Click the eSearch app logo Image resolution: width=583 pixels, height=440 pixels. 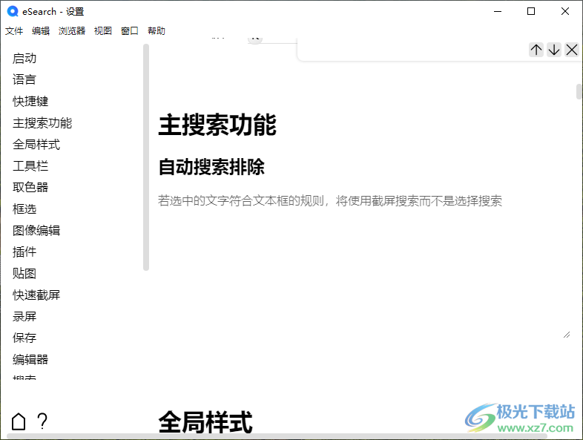tap(13, 12)
